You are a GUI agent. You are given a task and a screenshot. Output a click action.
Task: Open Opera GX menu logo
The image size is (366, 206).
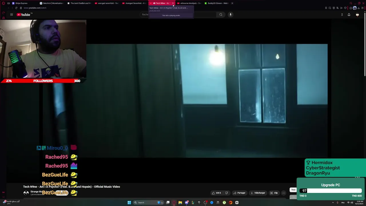3,3
